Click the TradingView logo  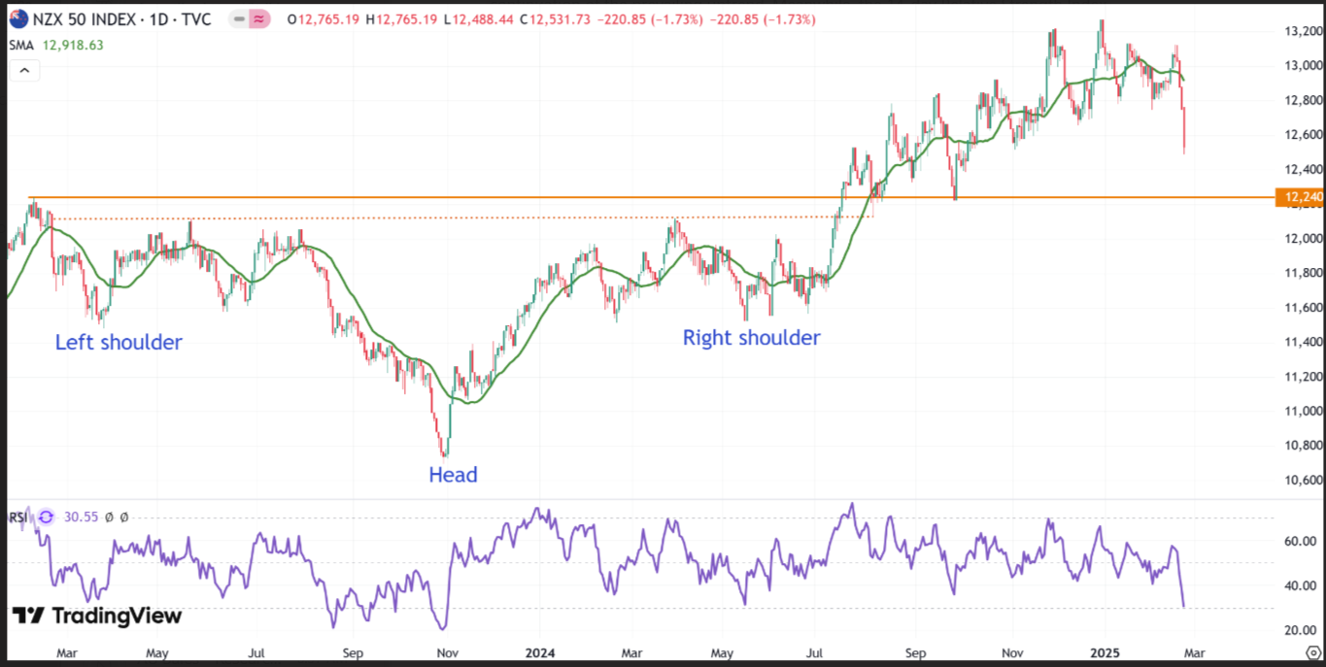coord(97,616)
